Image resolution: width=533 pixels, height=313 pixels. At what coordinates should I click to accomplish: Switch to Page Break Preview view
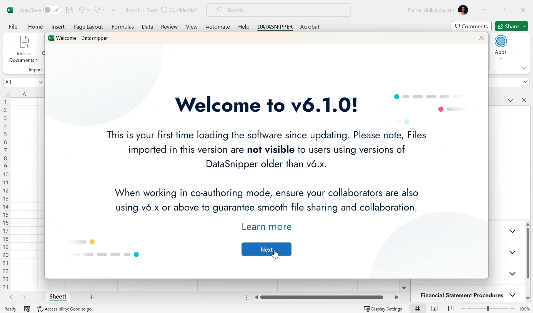pyautogui.click(x=451, y=309)
